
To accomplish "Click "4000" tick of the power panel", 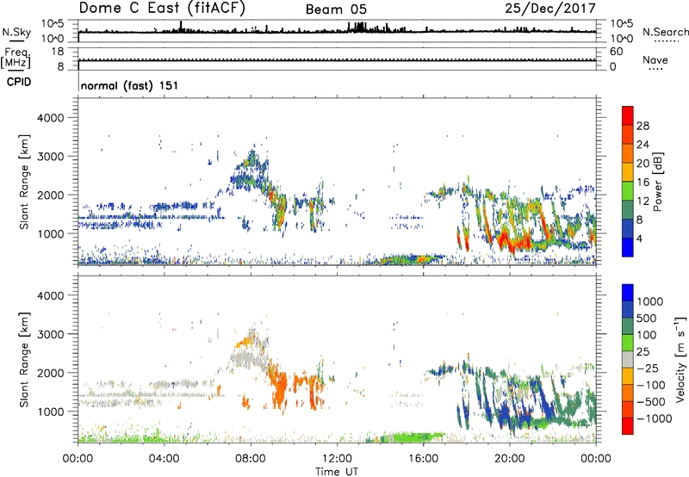I will click(50, 118).
